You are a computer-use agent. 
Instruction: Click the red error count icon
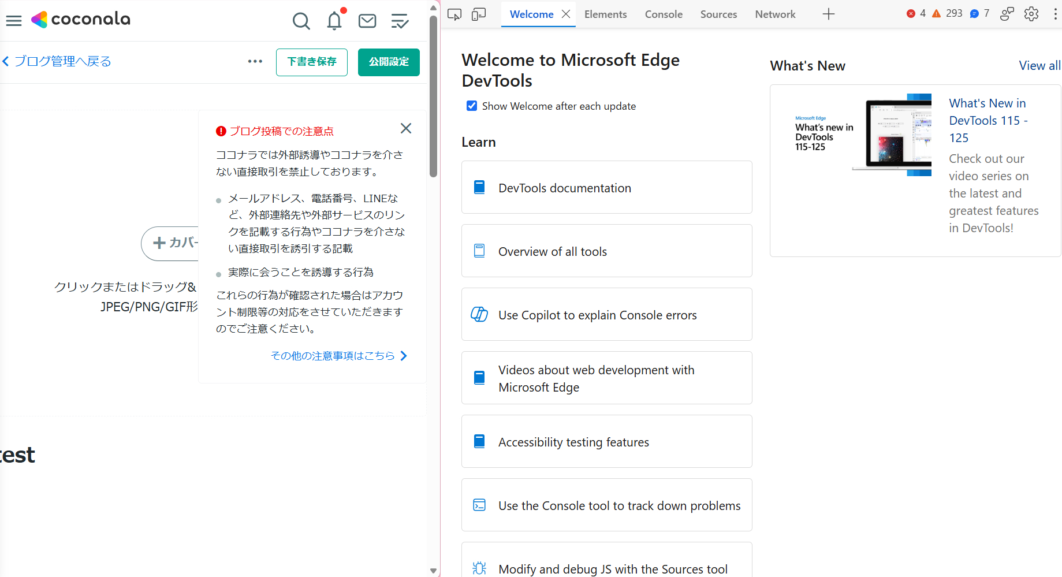coord(911,13)
